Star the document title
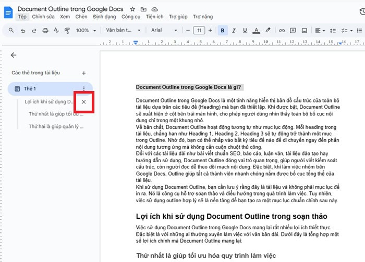The width and height of the screenshot is (365, 262). [132, 9]
